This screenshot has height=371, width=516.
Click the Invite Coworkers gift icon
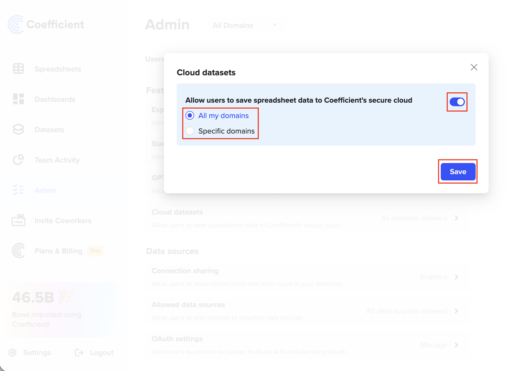(x=18, y=220)
